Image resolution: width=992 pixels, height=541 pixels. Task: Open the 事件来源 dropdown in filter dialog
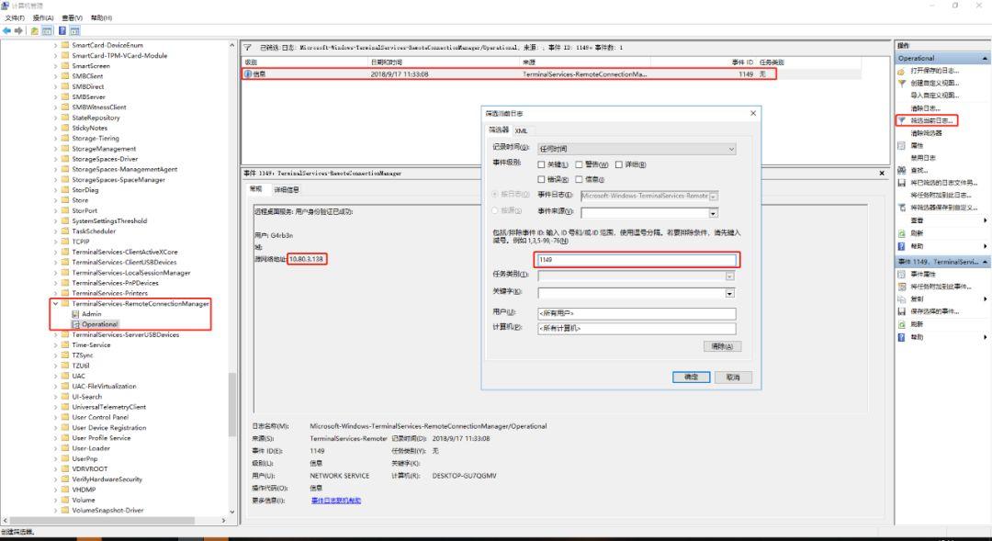coord(713,213)
